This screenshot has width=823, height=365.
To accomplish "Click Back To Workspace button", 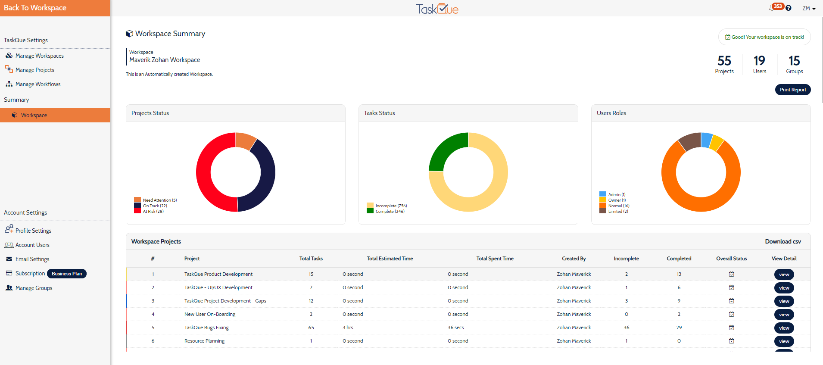I will [35, 8].
